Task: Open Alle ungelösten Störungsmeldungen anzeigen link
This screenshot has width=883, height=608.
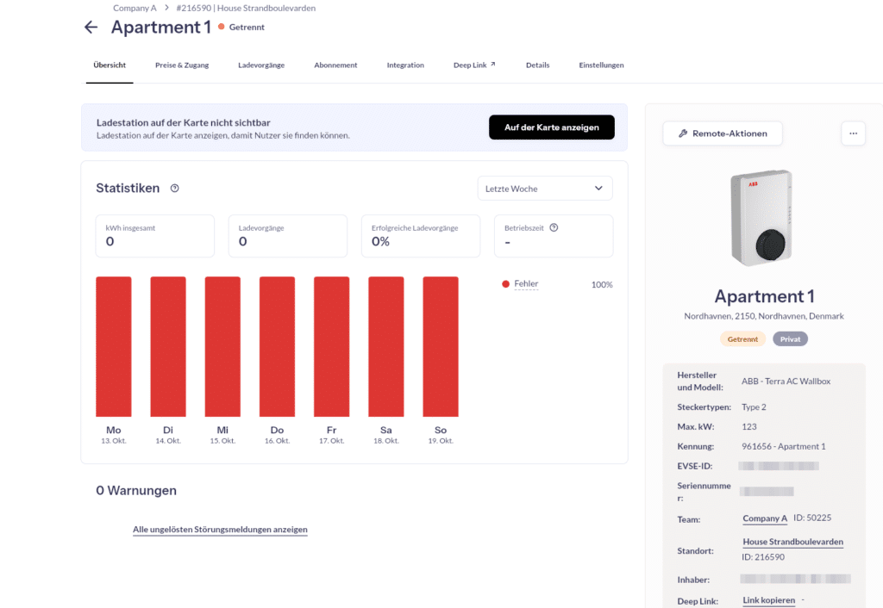Action: 220,530
